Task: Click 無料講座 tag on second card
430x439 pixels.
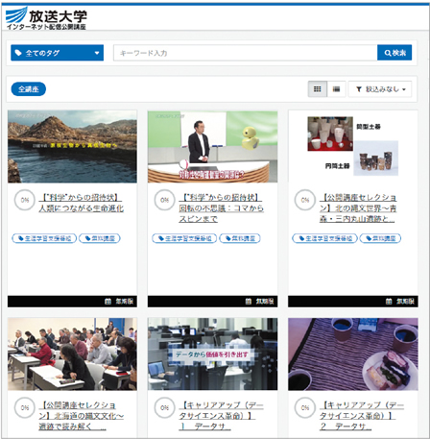Action: [240, 238]
